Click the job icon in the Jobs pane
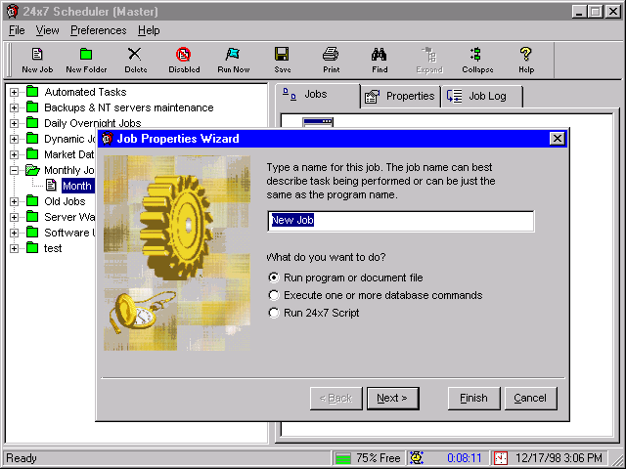The image size is (626, 469). point(318,122)
